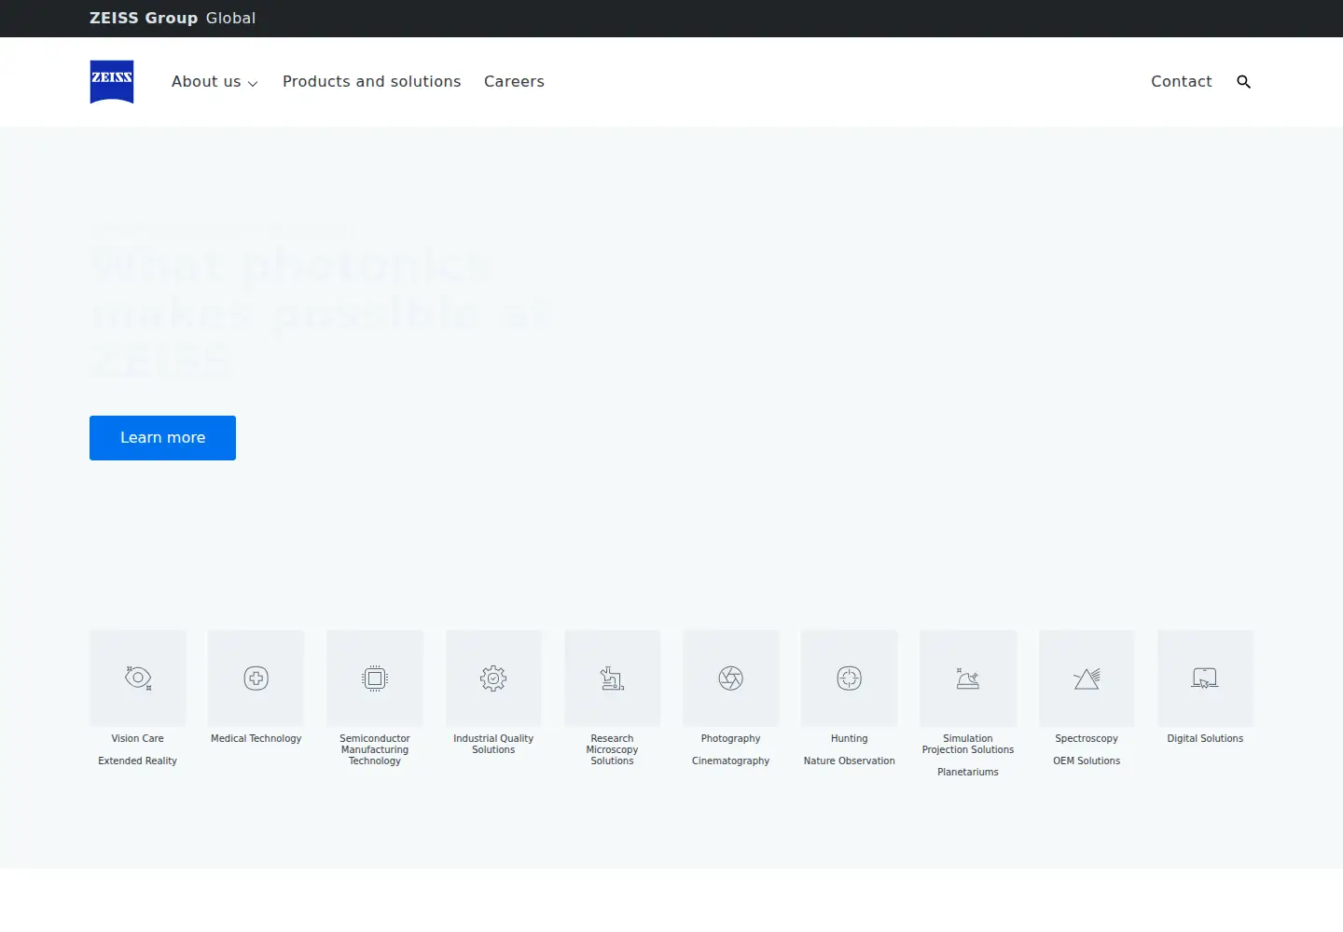
Task: Open the Vision Care text link
Action: coord(138,738)
